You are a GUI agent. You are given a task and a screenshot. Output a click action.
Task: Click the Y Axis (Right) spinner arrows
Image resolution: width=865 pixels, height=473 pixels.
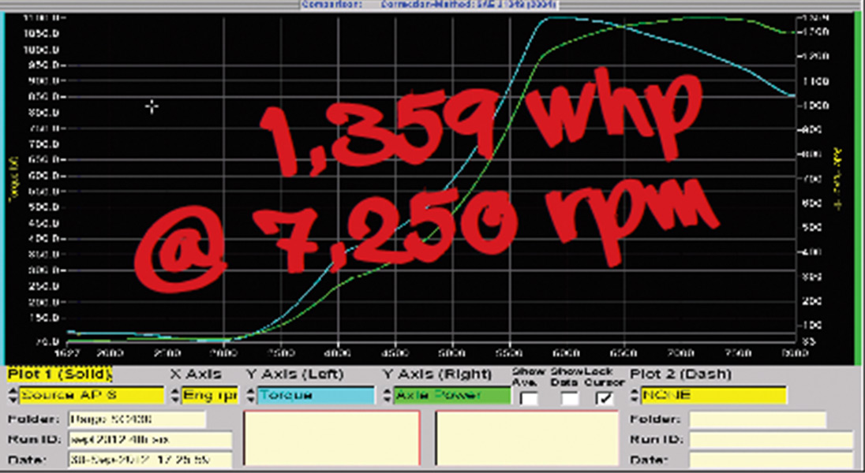387,395
